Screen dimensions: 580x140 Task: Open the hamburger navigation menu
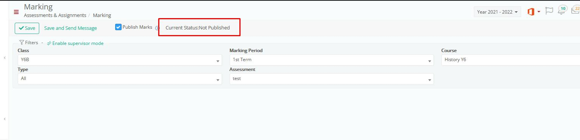tap(16, 12)
